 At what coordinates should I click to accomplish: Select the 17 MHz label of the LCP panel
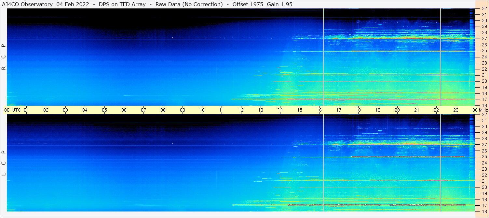(x=484, y=205)
